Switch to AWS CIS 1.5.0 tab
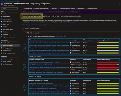The width and height of the screenshot is (121, 96). pyautogui.click(x=55, y=16)
